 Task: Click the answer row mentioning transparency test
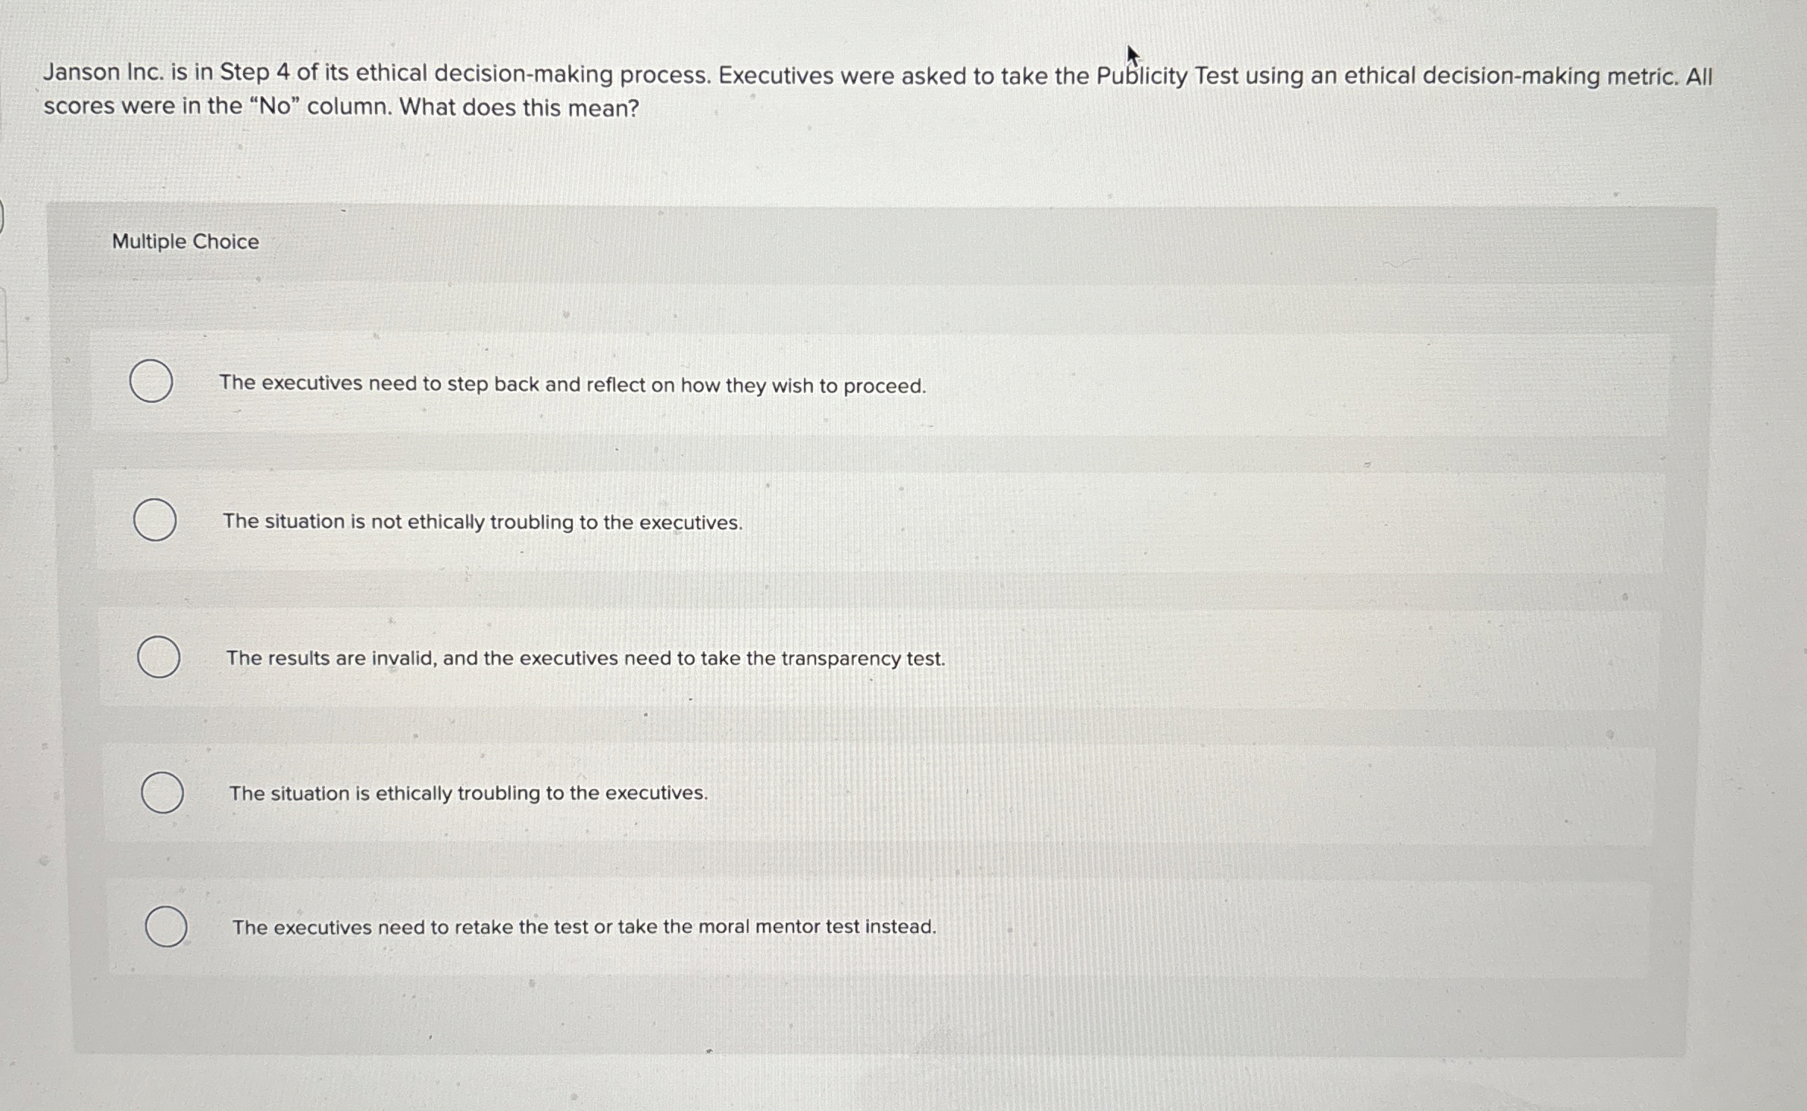(x=585, y=659)
